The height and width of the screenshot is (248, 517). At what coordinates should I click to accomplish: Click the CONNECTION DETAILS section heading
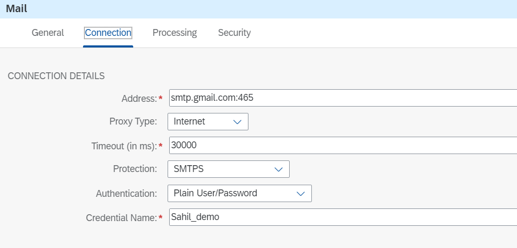click(56, 76)
